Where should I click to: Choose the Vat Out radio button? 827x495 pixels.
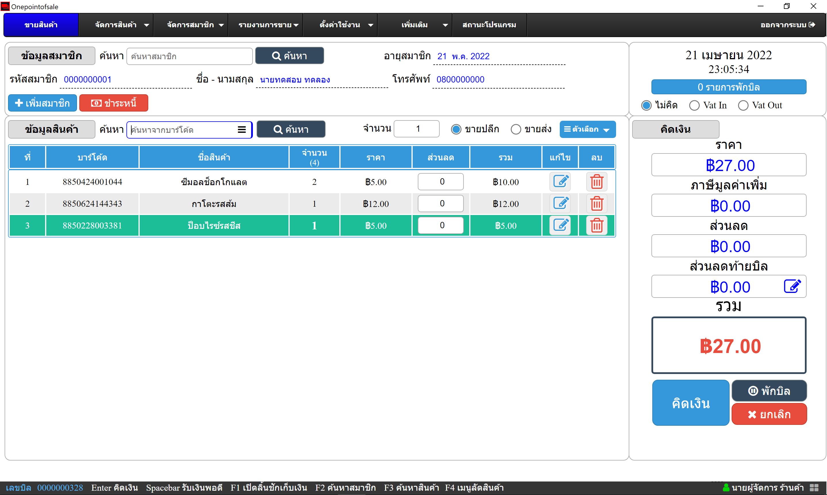[743, 105]
